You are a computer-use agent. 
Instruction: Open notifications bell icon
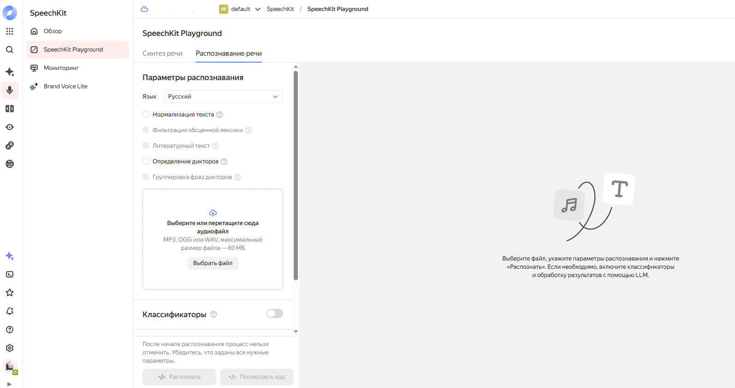(10, 311)
